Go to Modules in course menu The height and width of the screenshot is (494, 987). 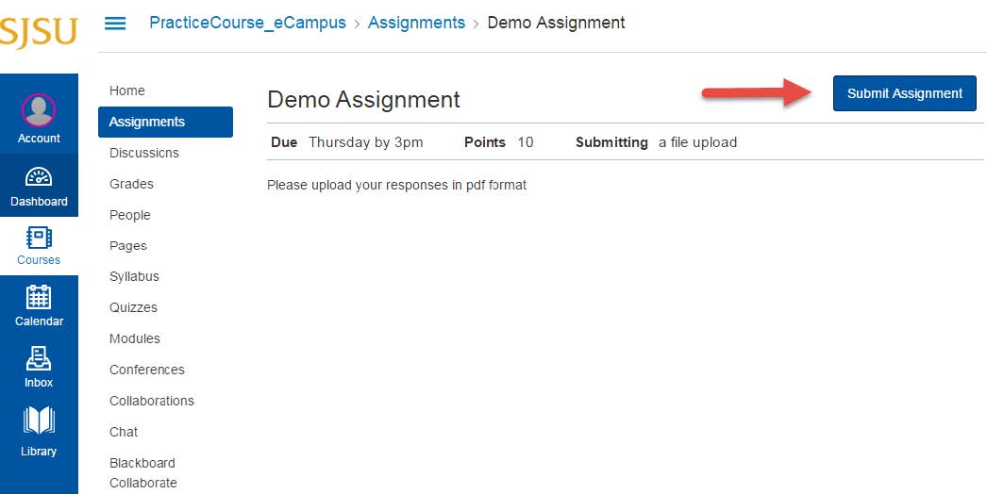click(x=135, y=338)
